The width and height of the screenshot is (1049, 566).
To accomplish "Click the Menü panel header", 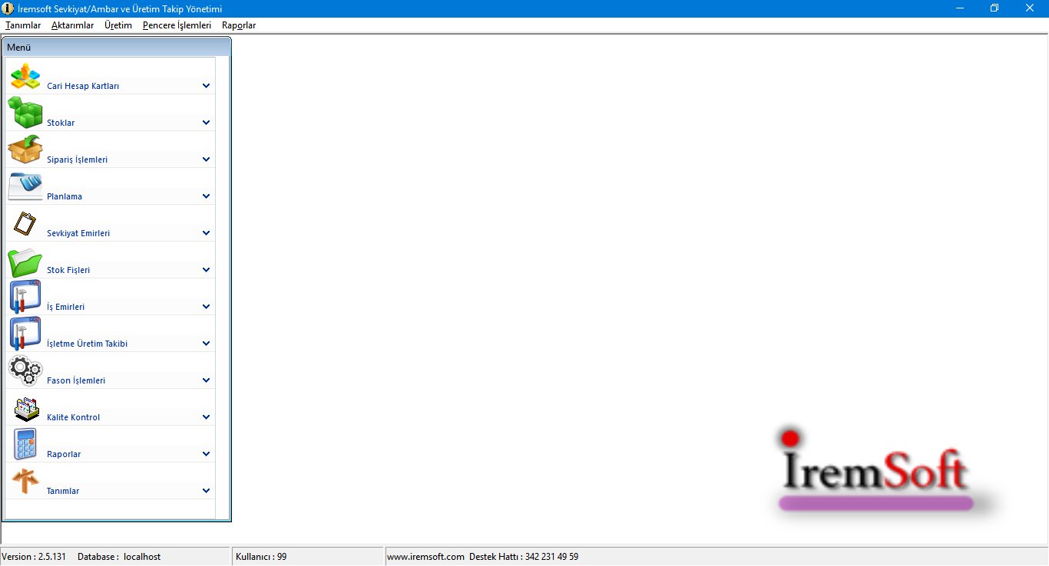I will coord(117,48).
